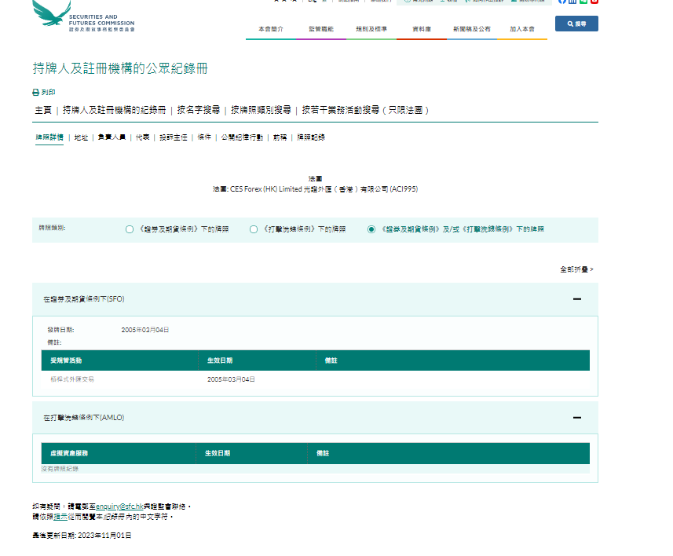This screenshot has width=673, height=556.
Task: Open the 按名字搜尋 link
Action: (x=199, y=111)
